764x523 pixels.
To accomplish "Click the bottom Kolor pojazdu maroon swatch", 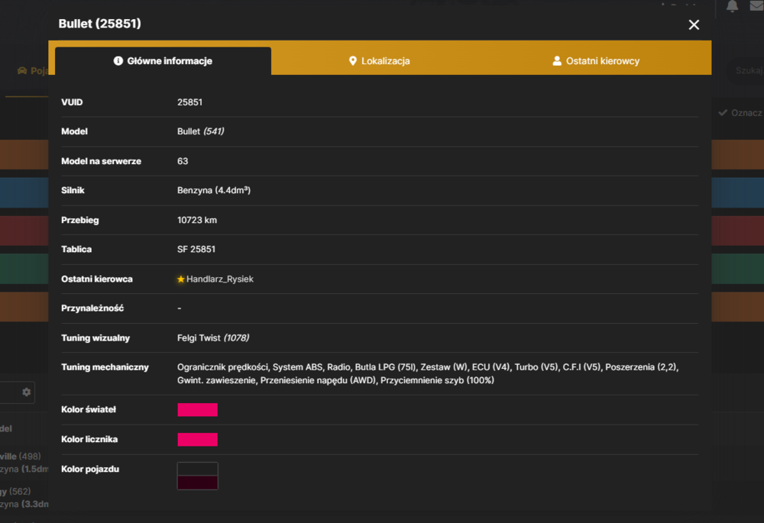I will click(x=197, y=483).
